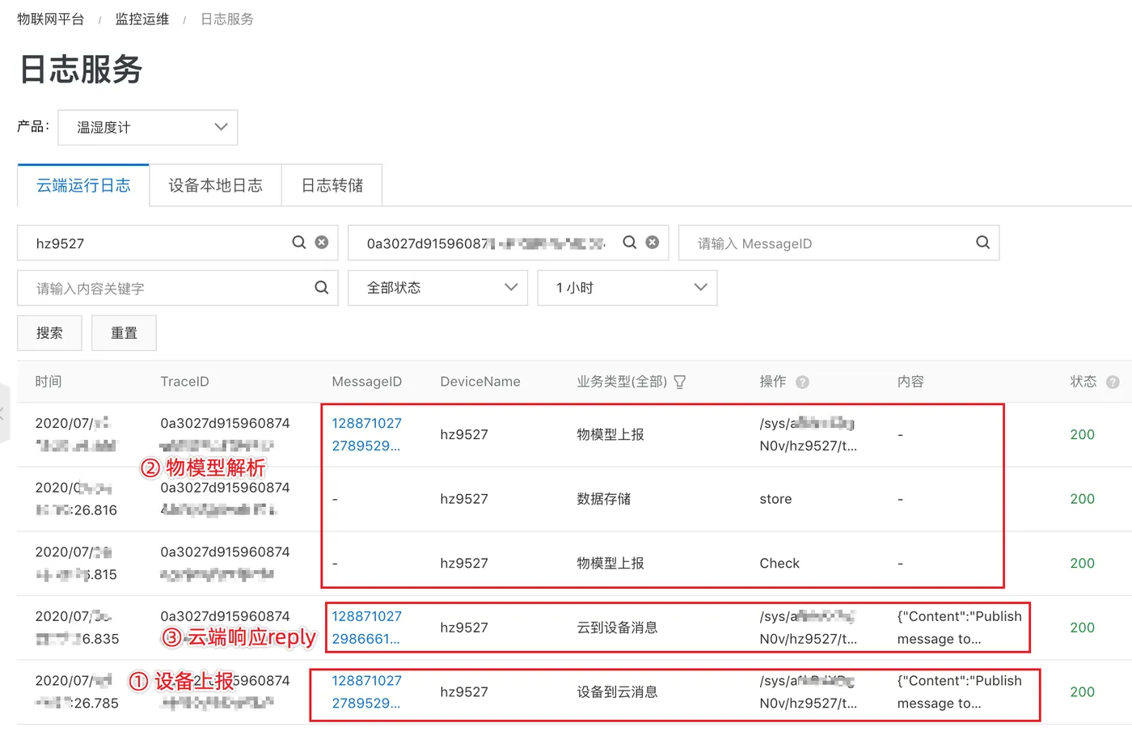Click the 搜索 button
The height and width of the screenshot is (744, 1132).
49,333
